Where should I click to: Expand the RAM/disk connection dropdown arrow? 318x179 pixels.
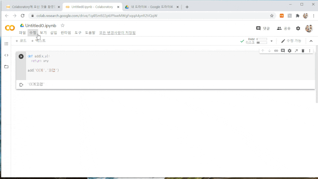pos(271,41)
